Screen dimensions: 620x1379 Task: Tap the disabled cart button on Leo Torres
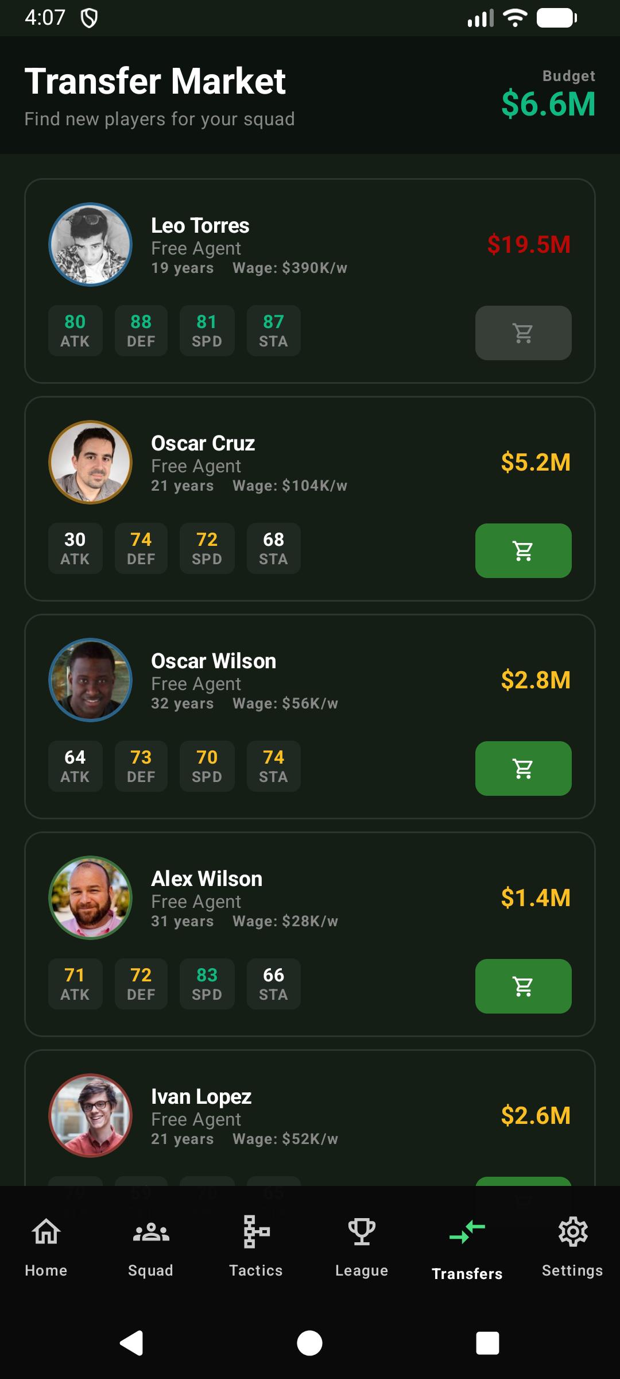523,333
